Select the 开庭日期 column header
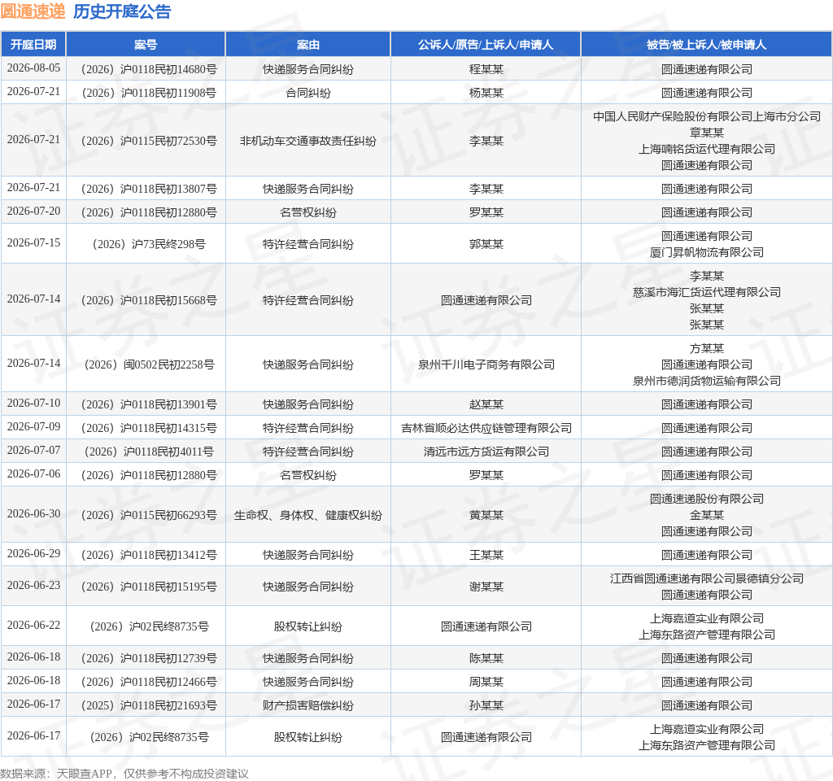 33,45
